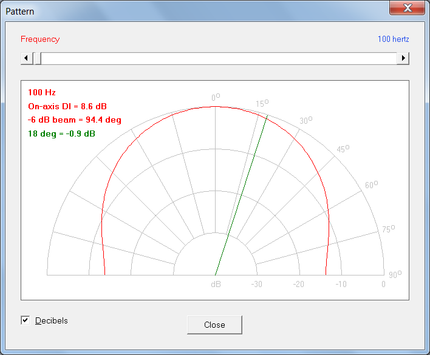Click the -20 dB axis label
The width and height of the screenshot is (430, 355).
pos(298,285)
